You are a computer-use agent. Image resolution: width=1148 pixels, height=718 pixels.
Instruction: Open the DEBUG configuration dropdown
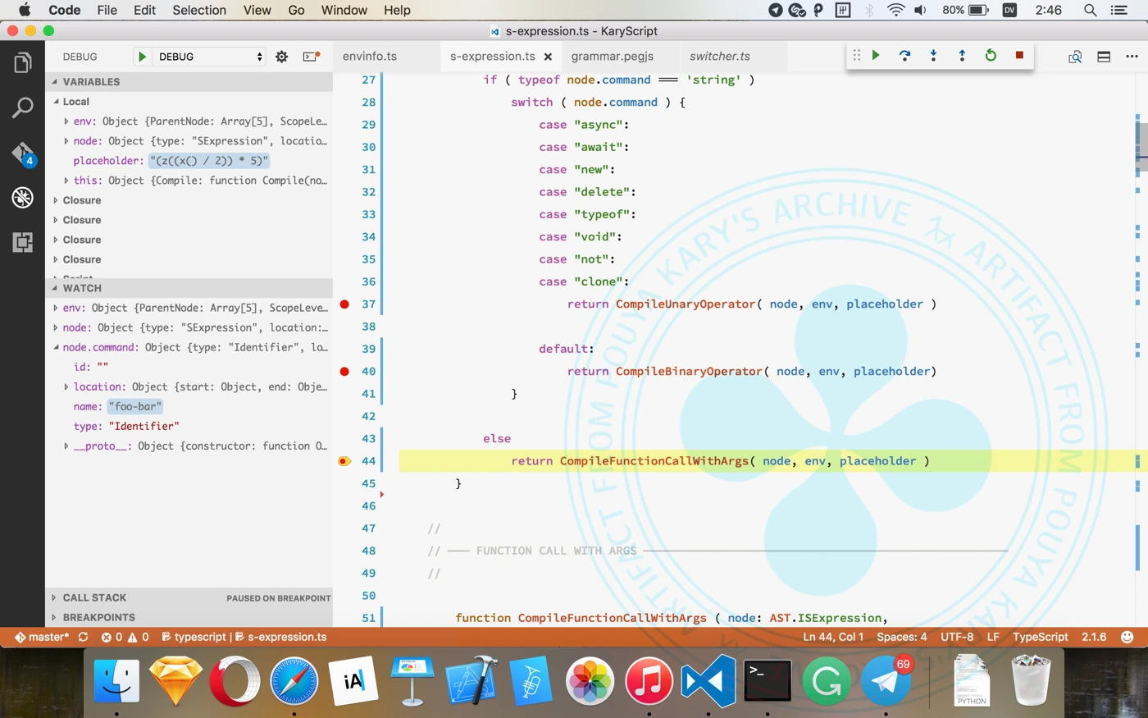[210, 57]
